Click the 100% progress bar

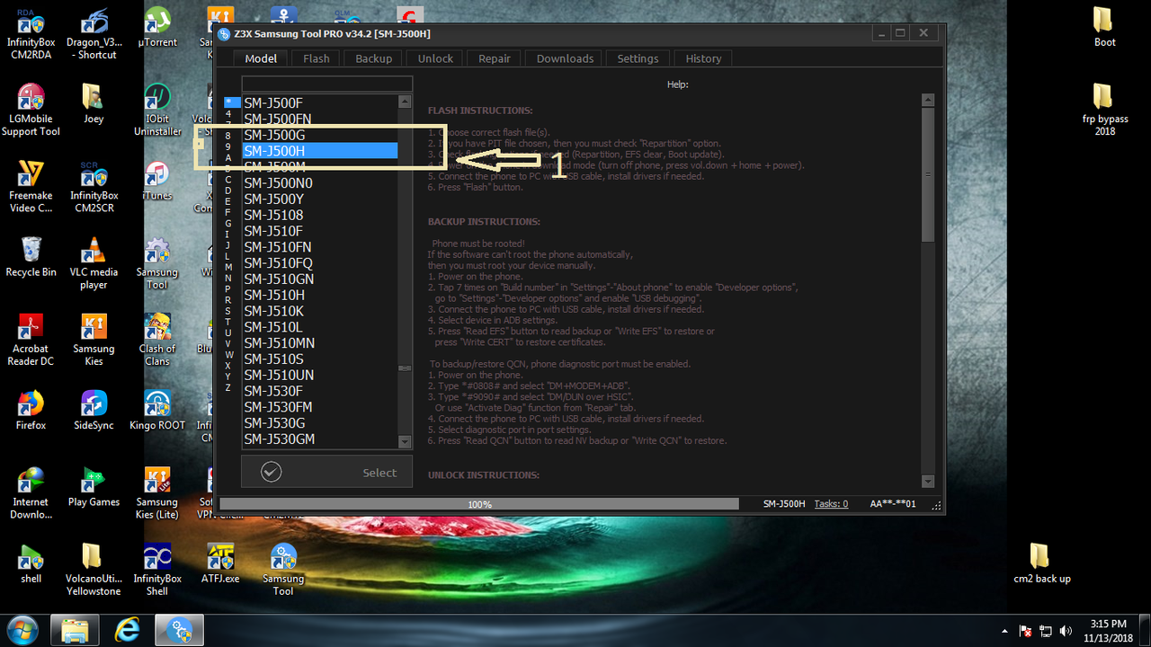(479, 504)
